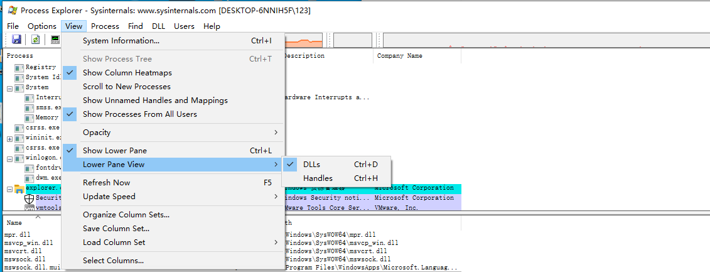Click the Refresh Now toolbar icon
710x272 pixels.
35,40
